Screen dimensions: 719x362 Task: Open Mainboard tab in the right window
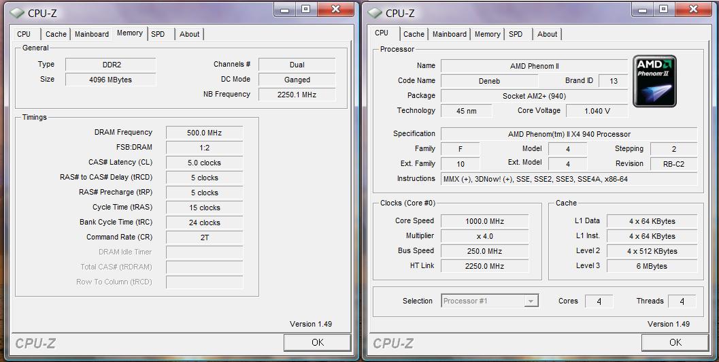[450, 34]
